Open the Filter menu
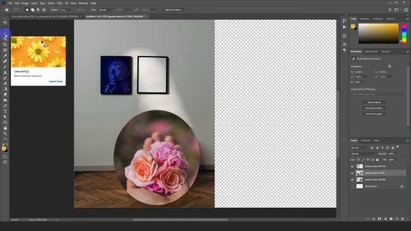 (x=60, y=3)
